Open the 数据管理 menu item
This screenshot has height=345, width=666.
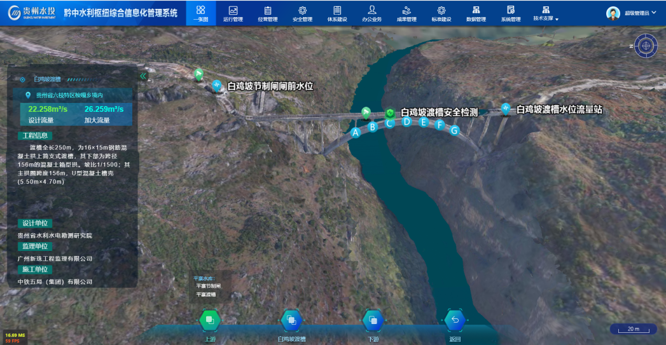(x=476, y=13)
